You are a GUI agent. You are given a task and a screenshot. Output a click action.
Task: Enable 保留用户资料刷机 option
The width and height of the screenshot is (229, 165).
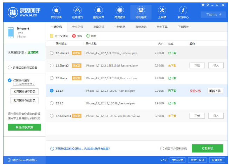click(x=162, y=149)
